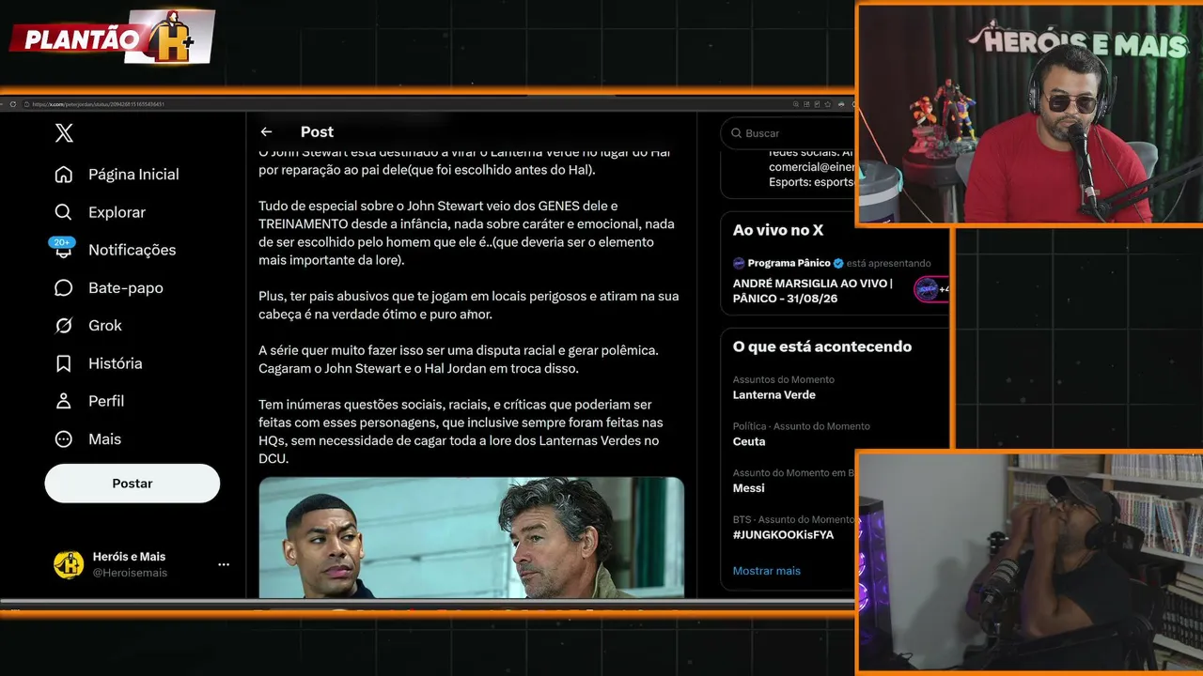Click the @Heroisemais handle text
Image resolution: width=1203 pixels, height=676 pixels.
[x=130, y=573]
